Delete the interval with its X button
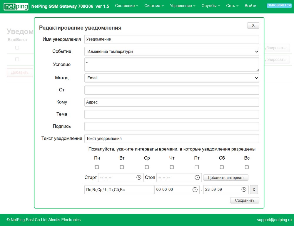The width and height of the screenshot is (294, 226). pyautogui.click(x=254, y=190)
